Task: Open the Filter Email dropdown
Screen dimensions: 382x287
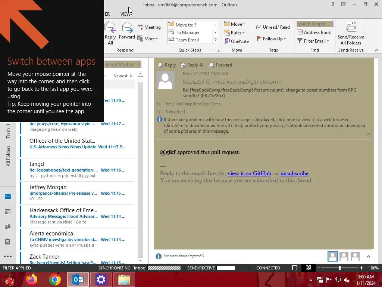Action: (313, 41)
